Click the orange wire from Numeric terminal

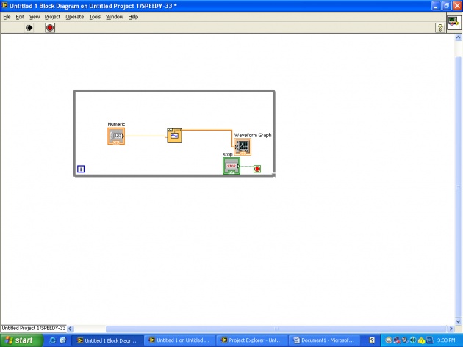coord(145,136)
